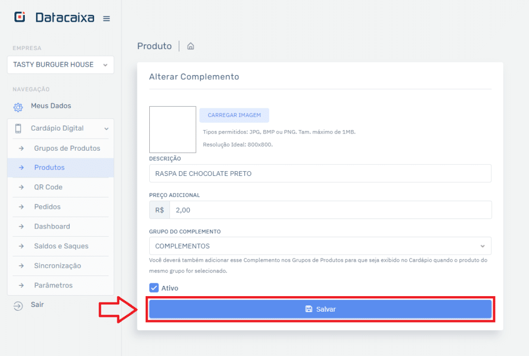Collapse the Cardápio Digital menu chevron
529x356 pixels.
(x=106, y=128)
